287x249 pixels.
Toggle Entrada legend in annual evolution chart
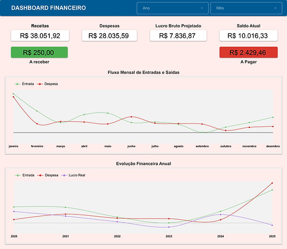[x=24, y=175]
